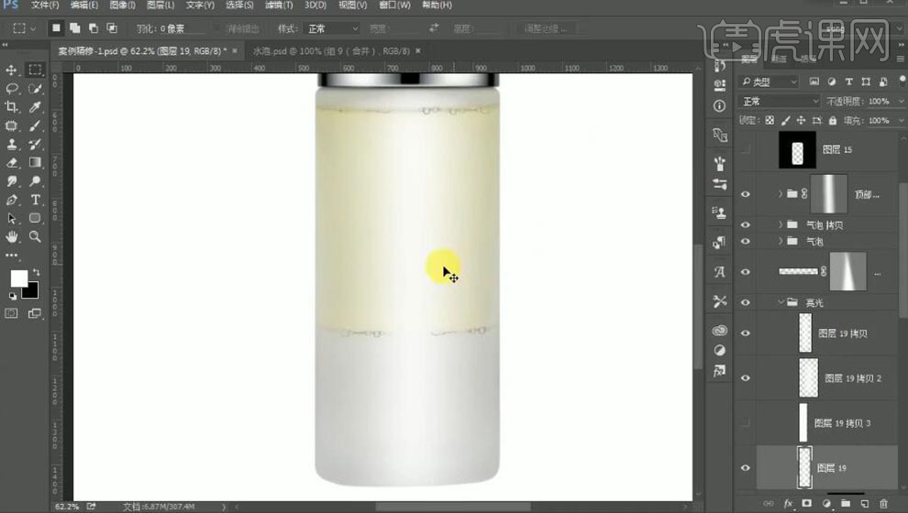
Task: Open the 滤镜(T) menu
Action: click(x=279, y=5)
